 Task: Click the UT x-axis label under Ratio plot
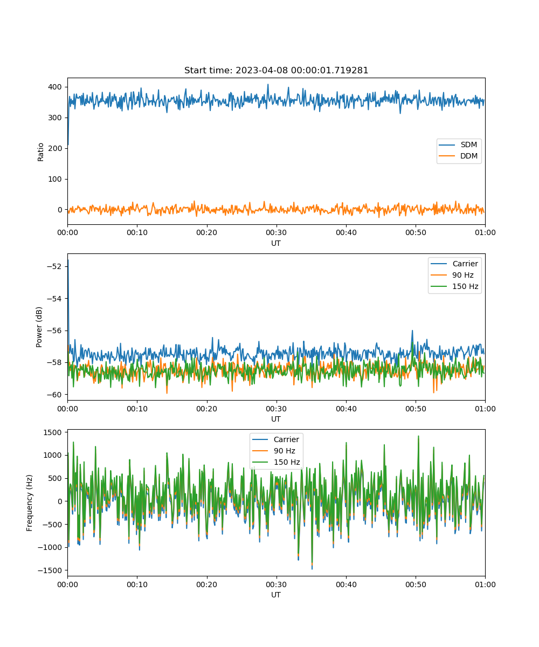click(276, 243)
